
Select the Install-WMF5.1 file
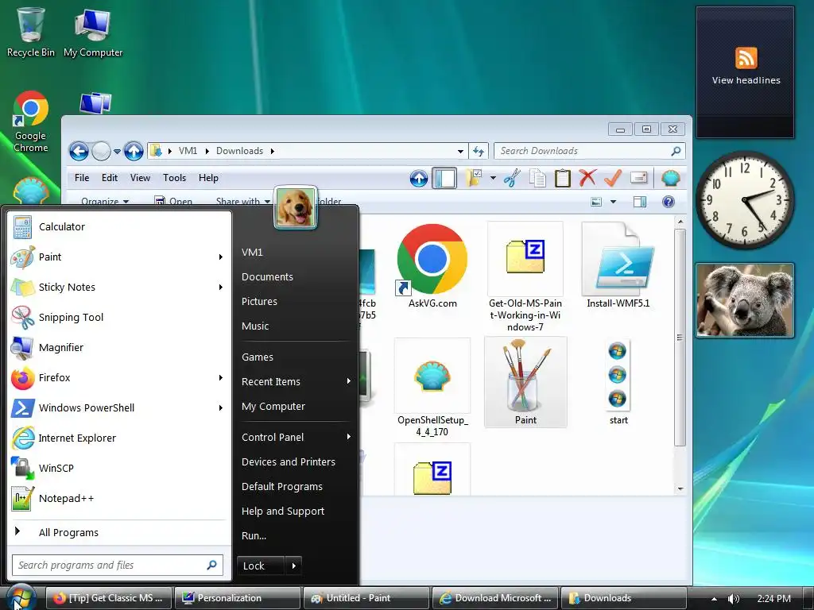618,265
